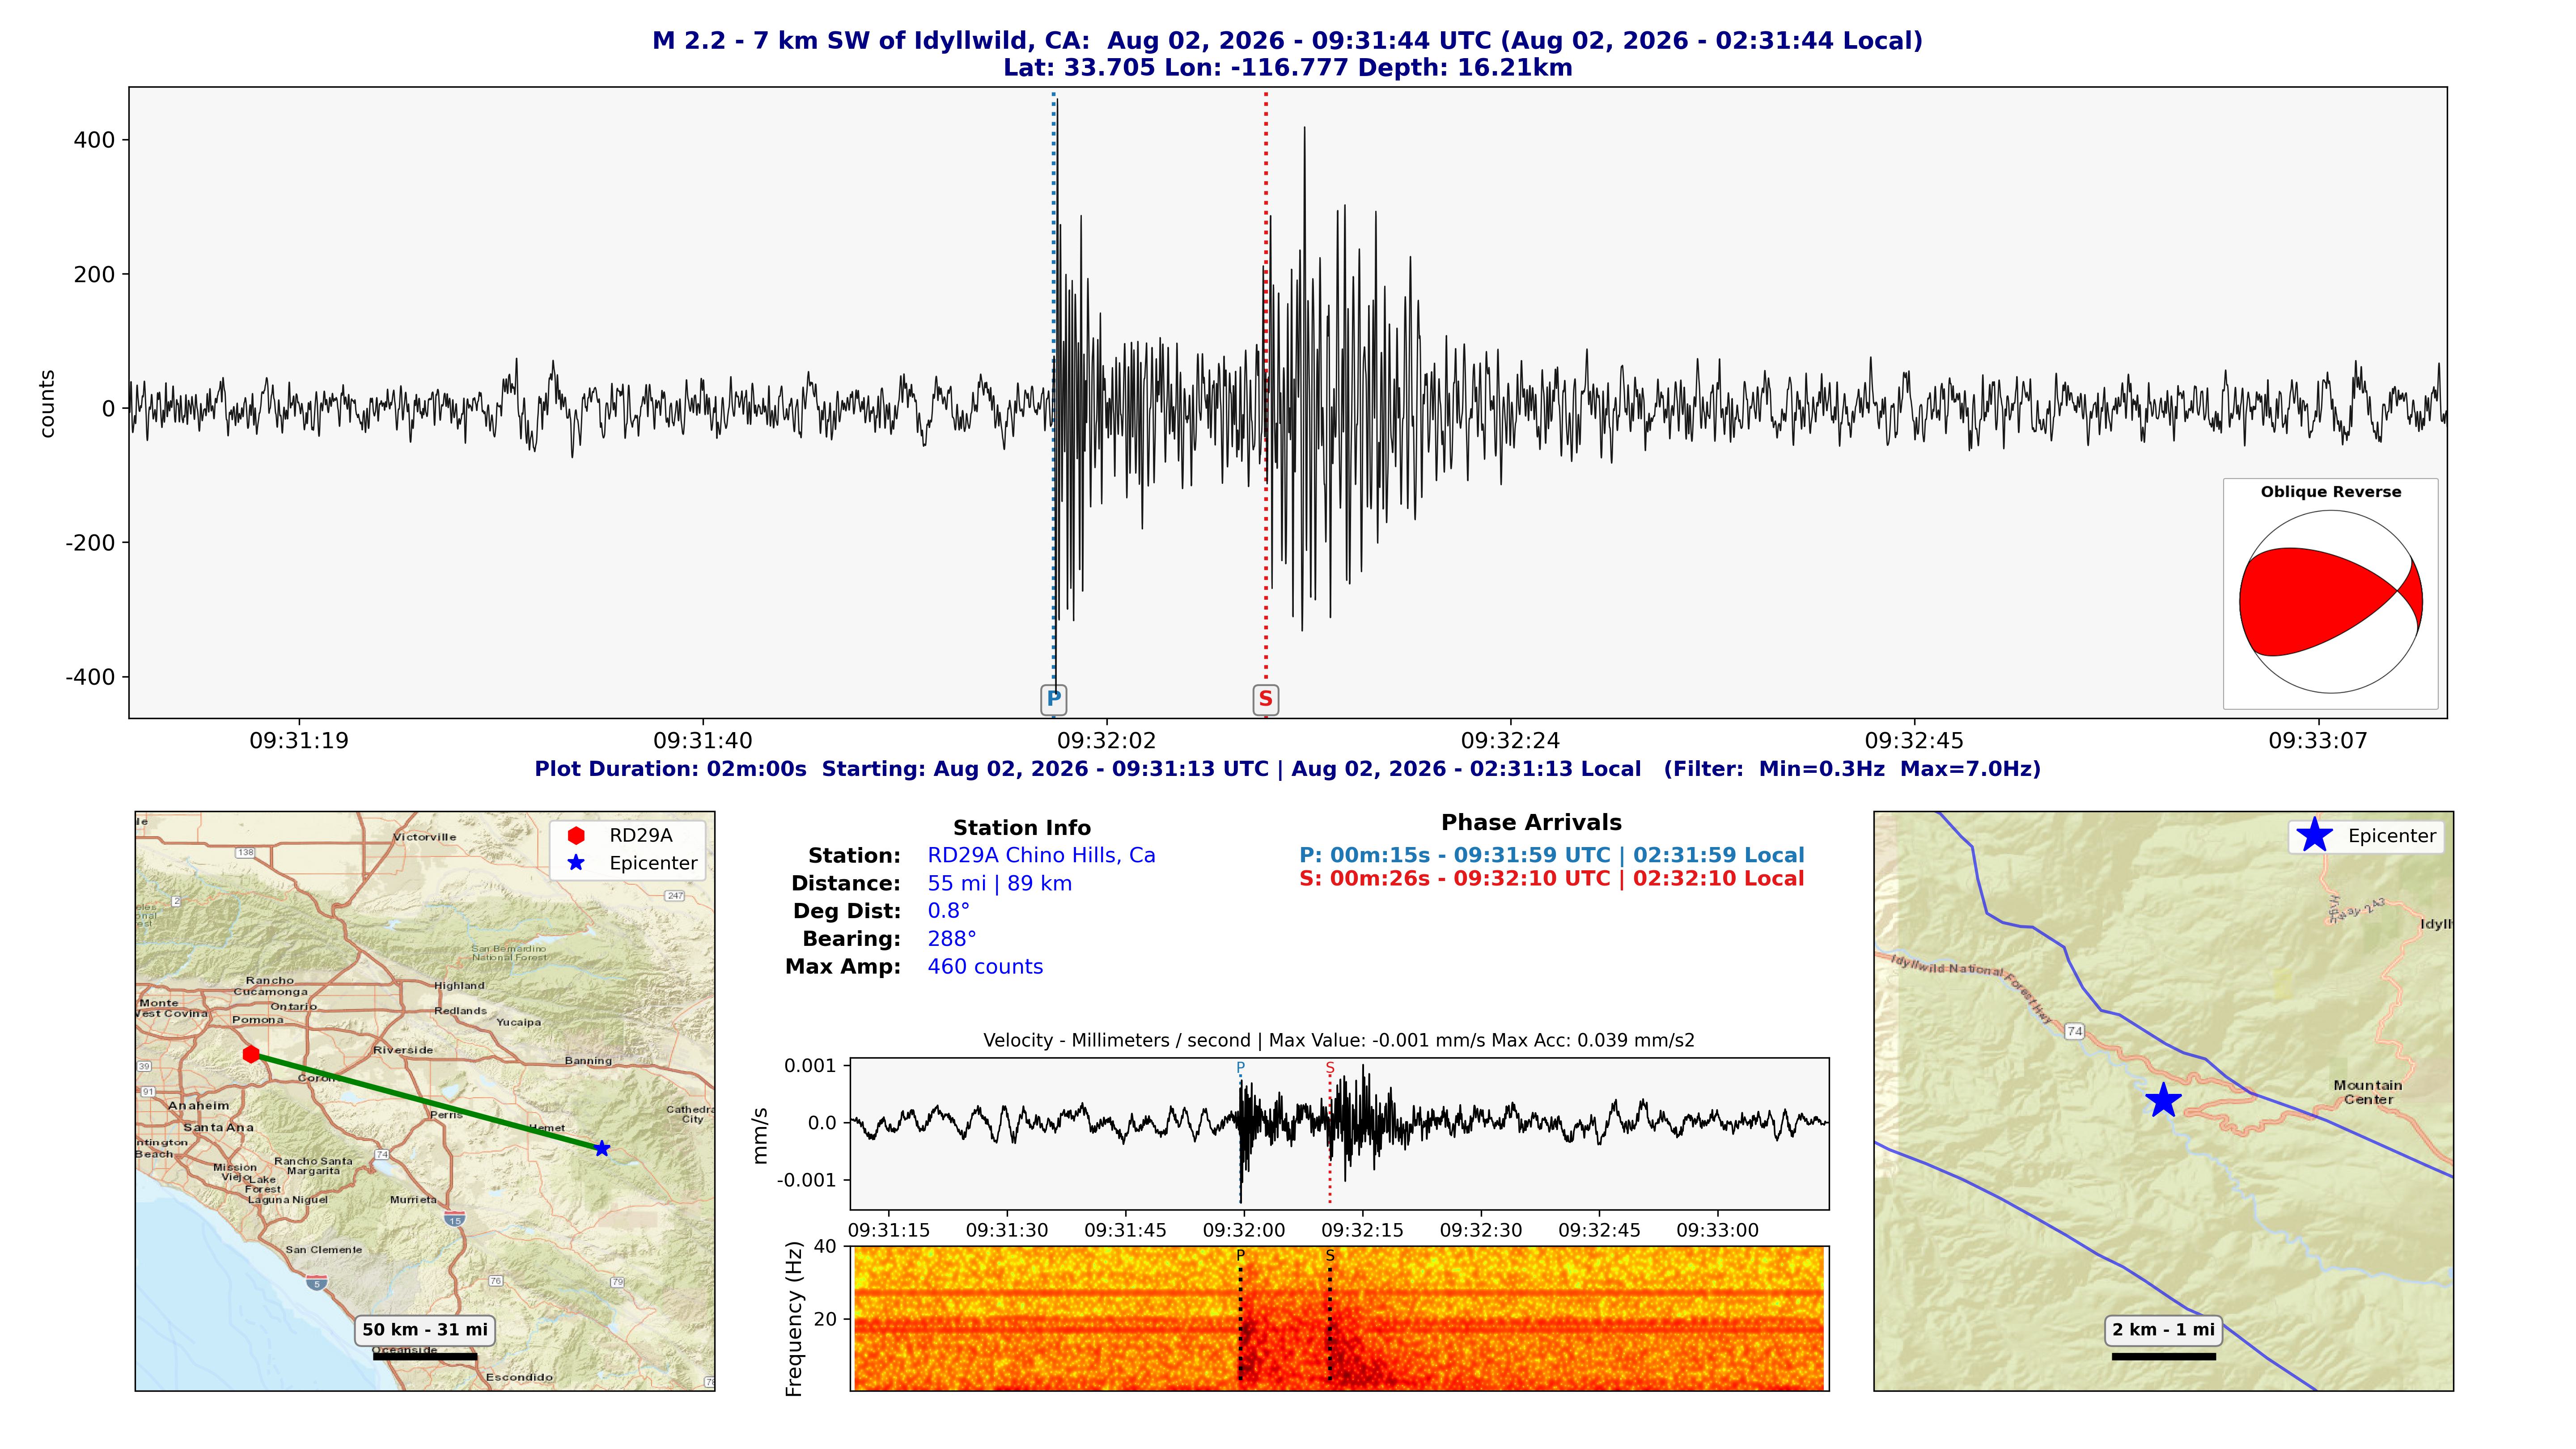Click station name 'RD29A Chino Hills, Ca'
The height and width of the screenshot is (1449, 2576).
[1041, 856]
